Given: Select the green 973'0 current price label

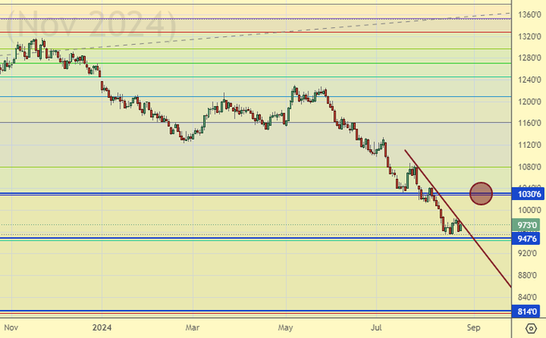Looking at the screenshot, I should (x=529, y=226).
